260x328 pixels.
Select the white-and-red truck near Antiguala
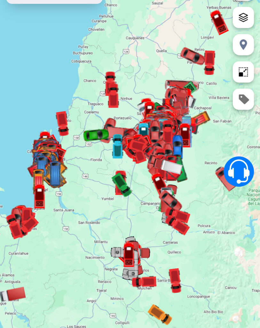[13, 294]
